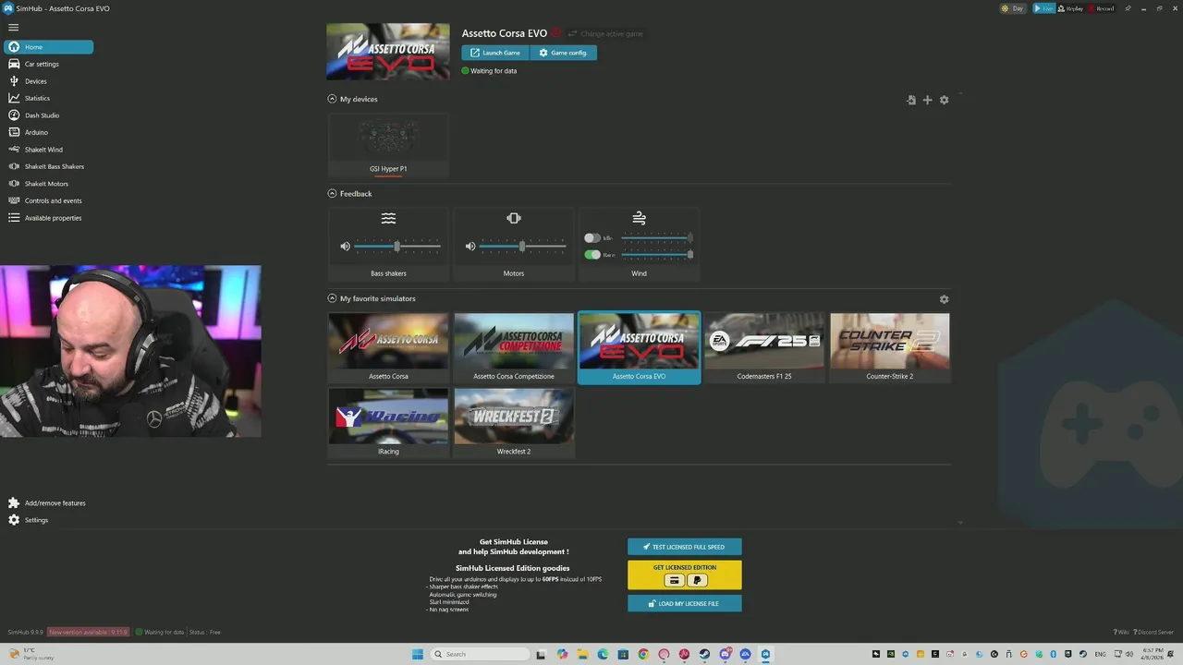The width and height of the screenshot is (1183, 665).
Task: Open Controls and events
Action: [x=53, y=200]
